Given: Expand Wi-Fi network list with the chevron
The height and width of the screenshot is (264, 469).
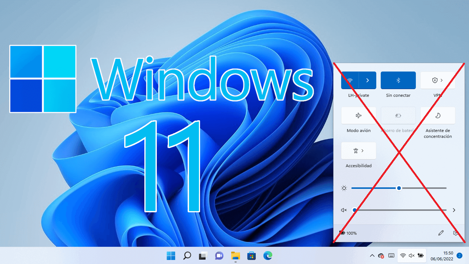Looking at the screenshot, I should 367,80.
